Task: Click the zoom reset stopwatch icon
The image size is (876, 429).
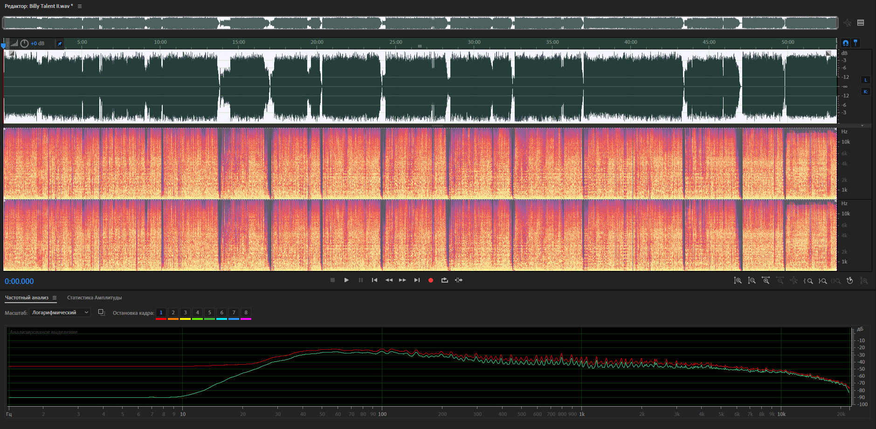Action: pyautogui.click(x=849, y=281)
